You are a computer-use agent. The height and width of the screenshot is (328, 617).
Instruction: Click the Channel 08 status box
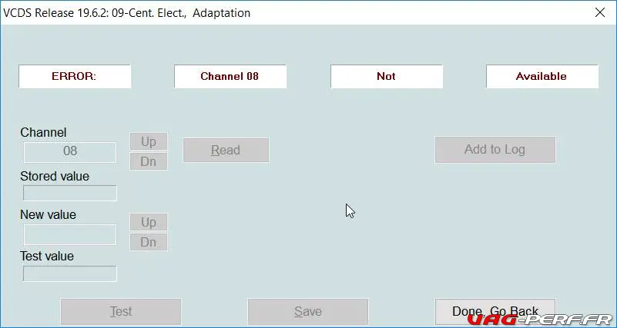click(x=230, y=77)
